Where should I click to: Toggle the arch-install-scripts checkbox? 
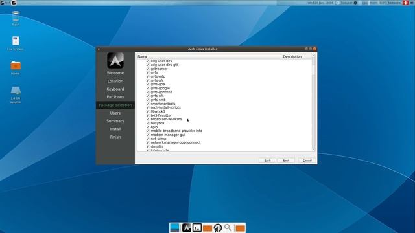(x=148, y=107)
